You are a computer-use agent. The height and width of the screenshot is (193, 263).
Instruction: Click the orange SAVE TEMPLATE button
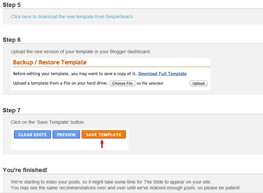(104, 135)
